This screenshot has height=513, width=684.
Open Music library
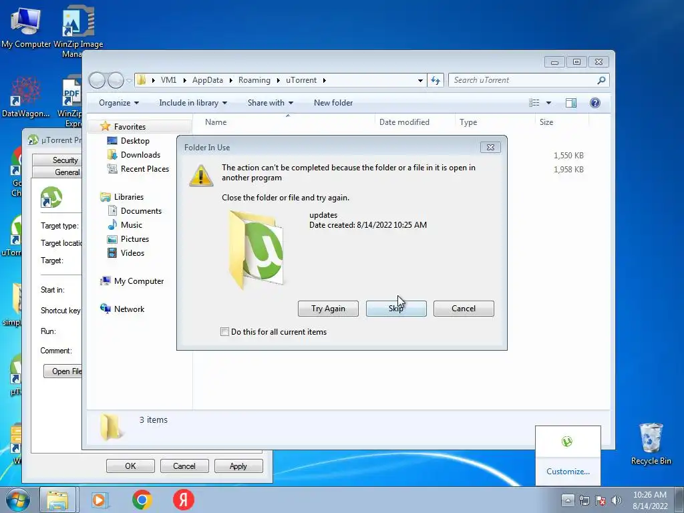[x=132, y=225]
